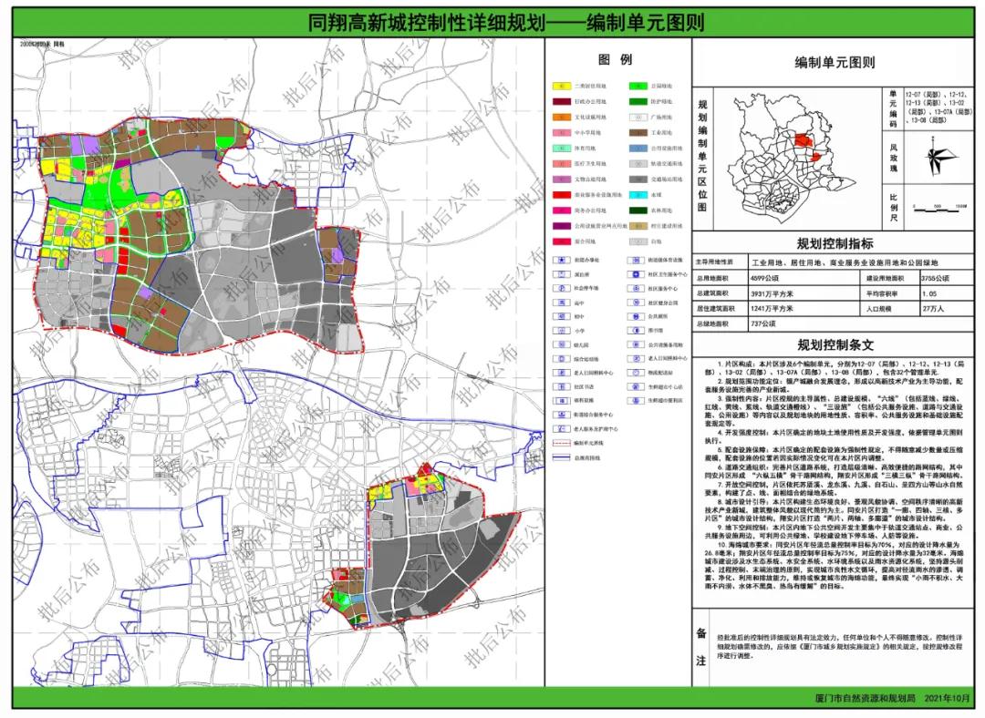
Task: Click the blue 总规控制线 line sample
Action: click(560, 457)
